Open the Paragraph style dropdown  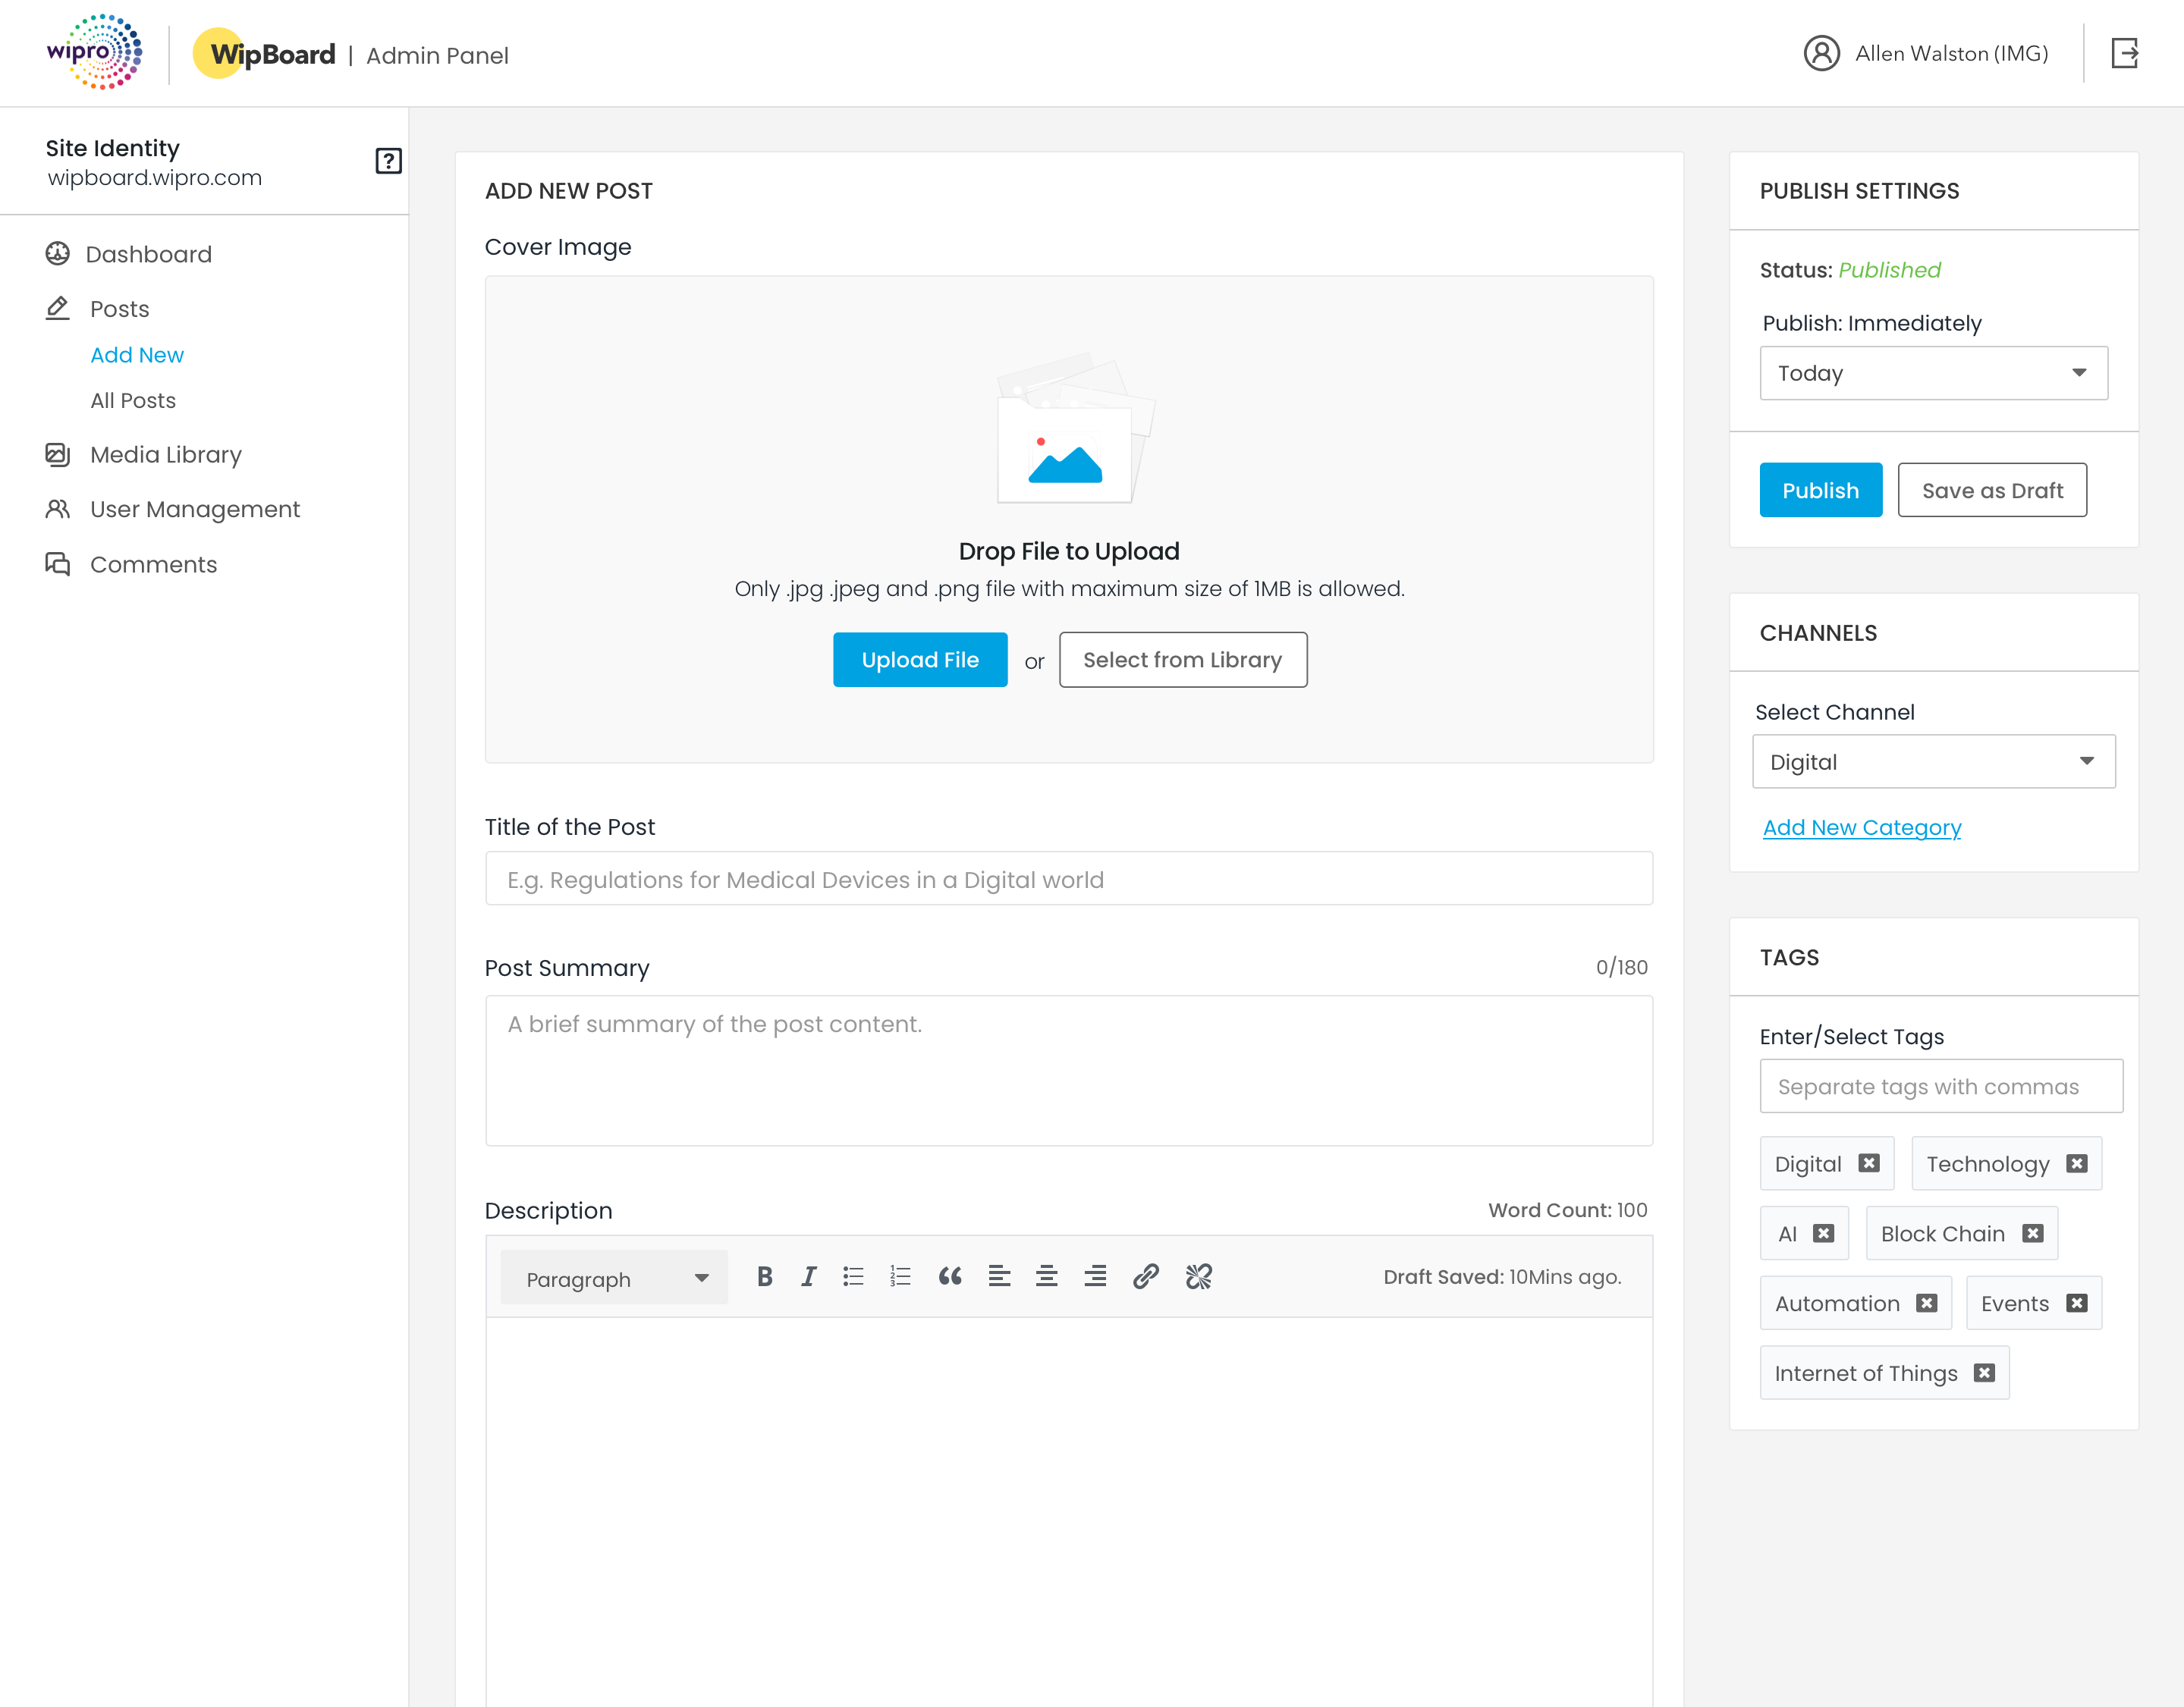coord(614,1279)
